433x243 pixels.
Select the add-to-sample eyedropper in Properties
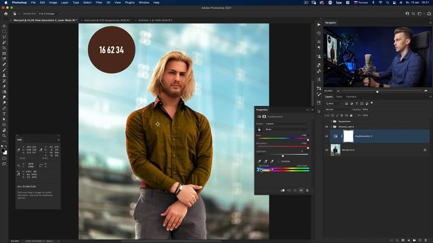(x=266, y=161)
